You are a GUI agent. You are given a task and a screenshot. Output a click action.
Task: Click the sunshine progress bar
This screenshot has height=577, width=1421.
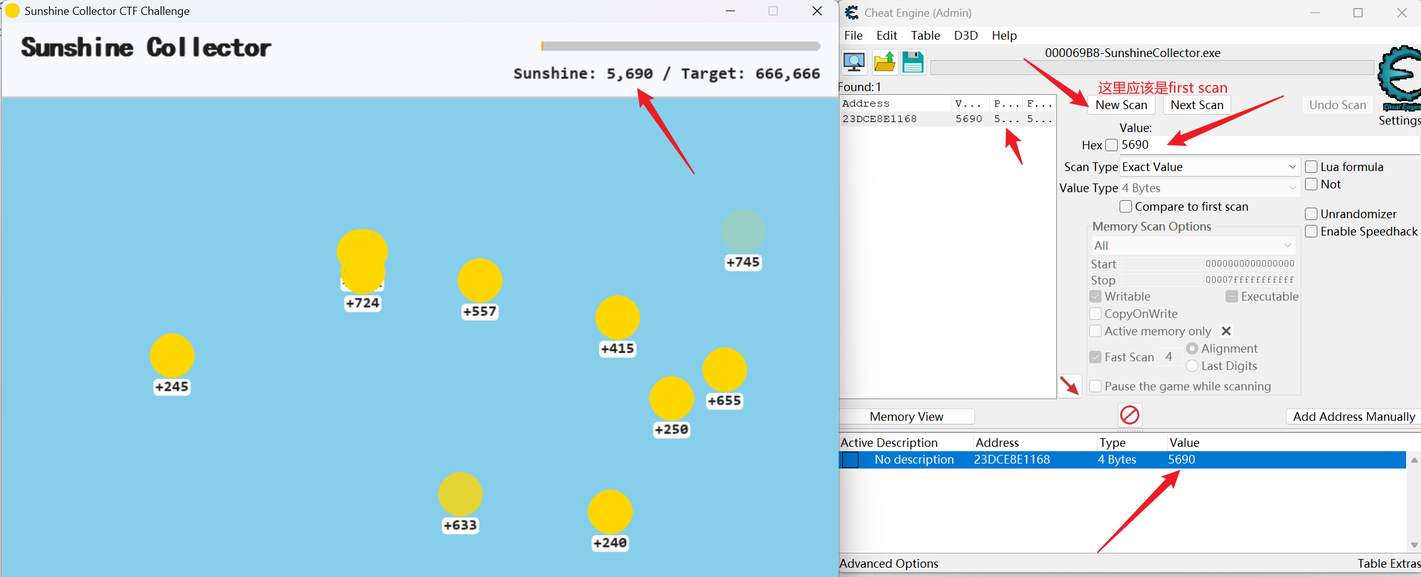point(680,46)
